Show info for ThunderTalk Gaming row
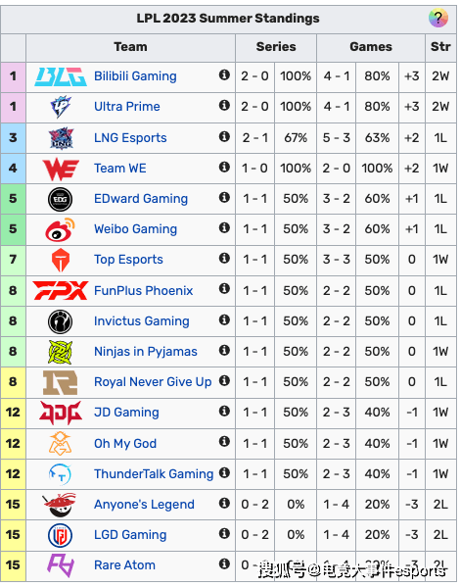The width and height of the screenshot is (460, 587). [224, 472]
